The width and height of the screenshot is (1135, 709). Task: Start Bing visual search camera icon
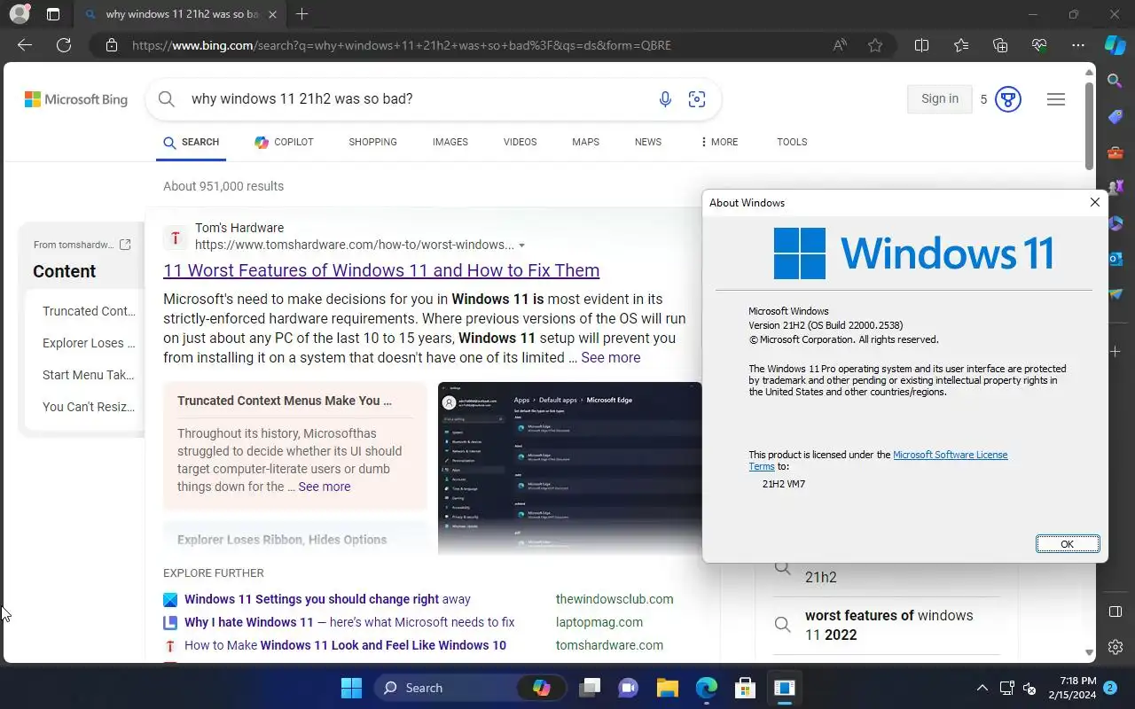pyautogui.click(x=697, y=99)
